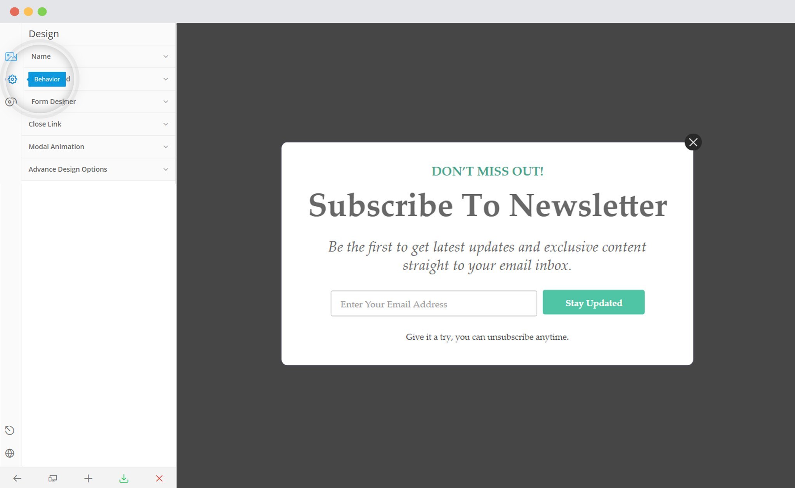
Task: Click the add new item icon
Action: [x=88, y=478]
